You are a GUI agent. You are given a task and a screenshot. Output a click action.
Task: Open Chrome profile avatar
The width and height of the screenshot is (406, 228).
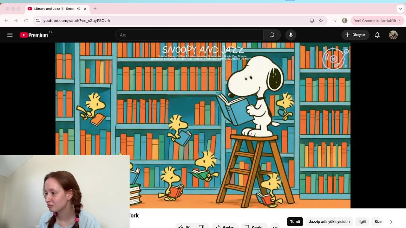[345, 21]
